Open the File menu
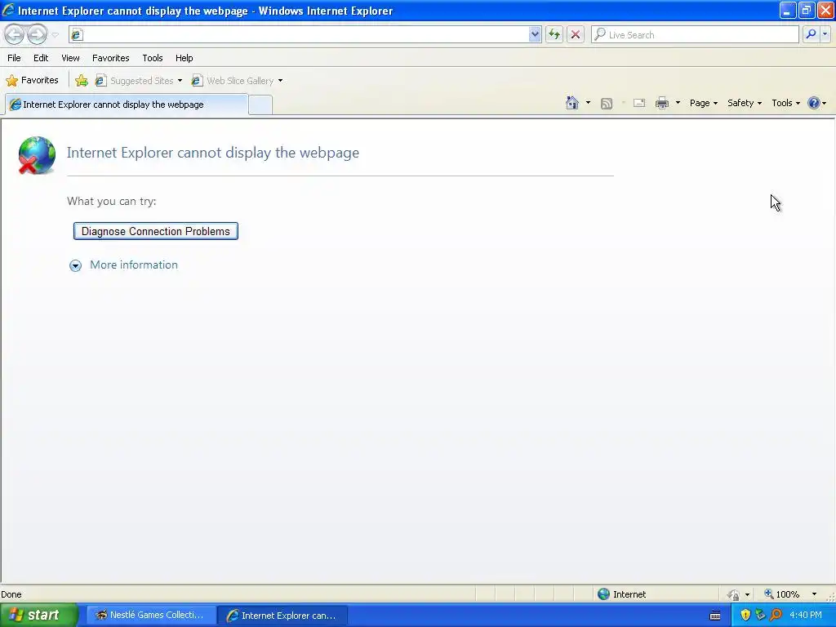Screen dimensions: 836x627 point(15,58)
